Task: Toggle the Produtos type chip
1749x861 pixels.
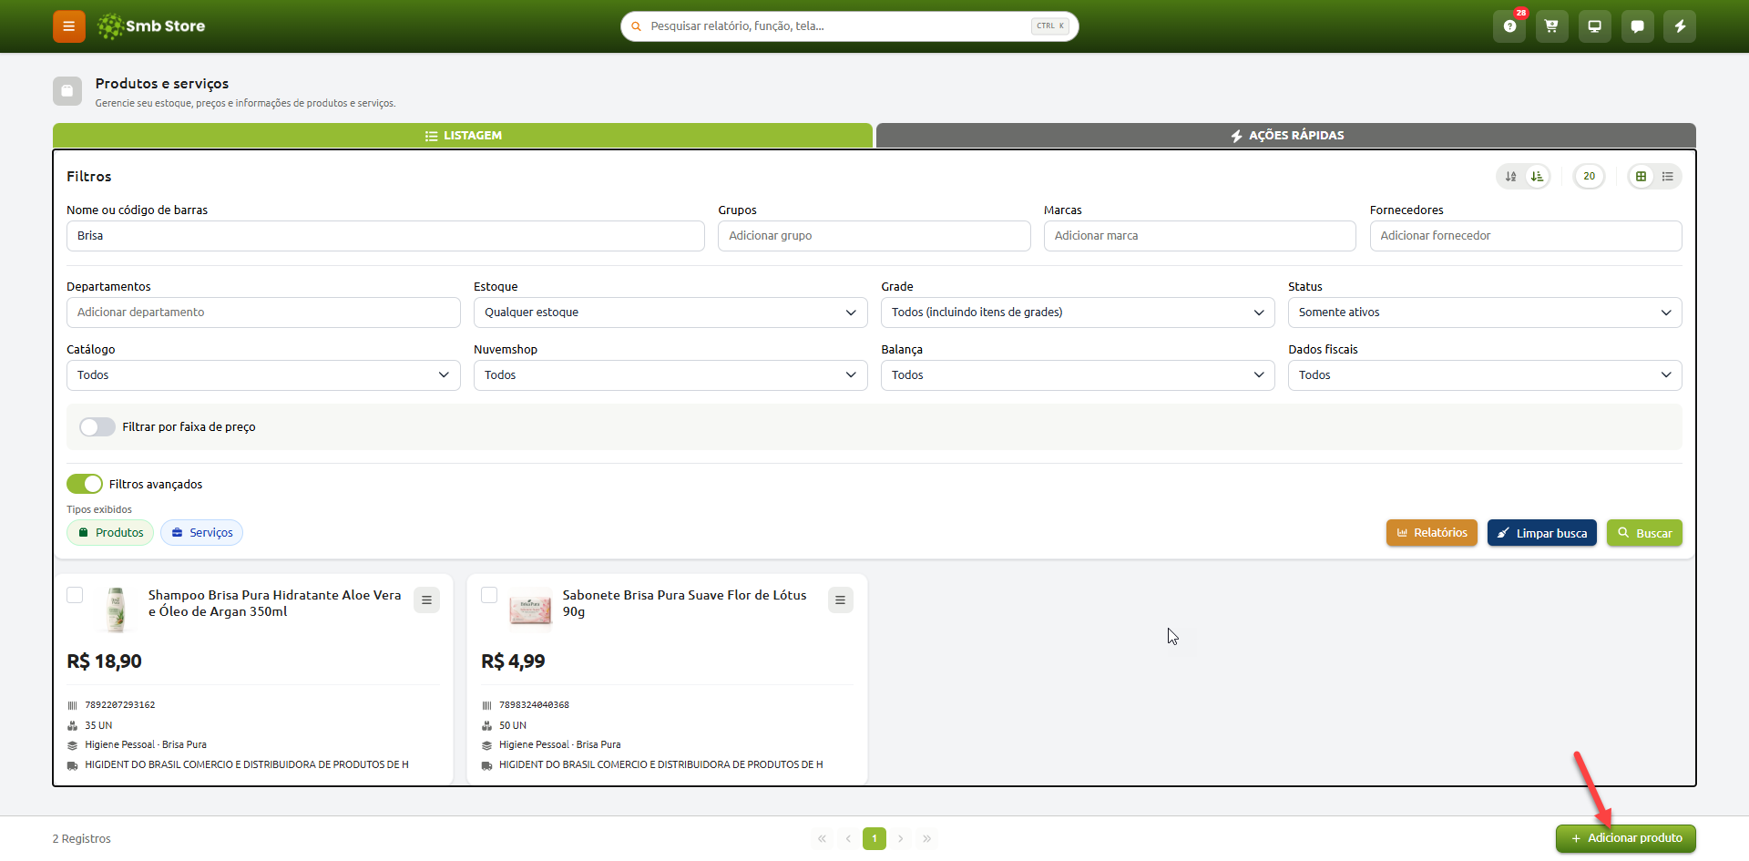Action: click(110, 533)
